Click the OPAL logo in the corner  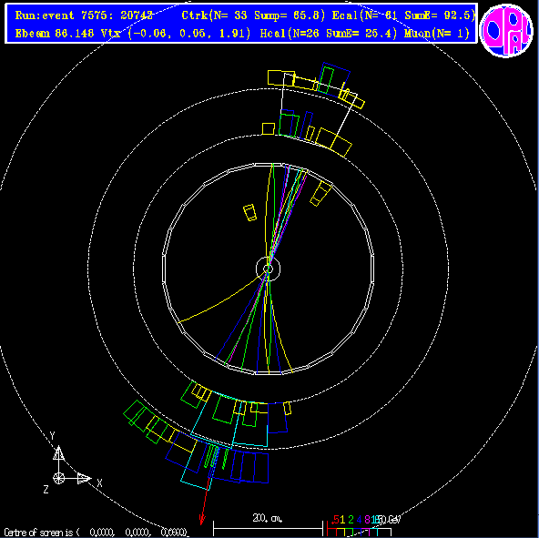(506, 30)
